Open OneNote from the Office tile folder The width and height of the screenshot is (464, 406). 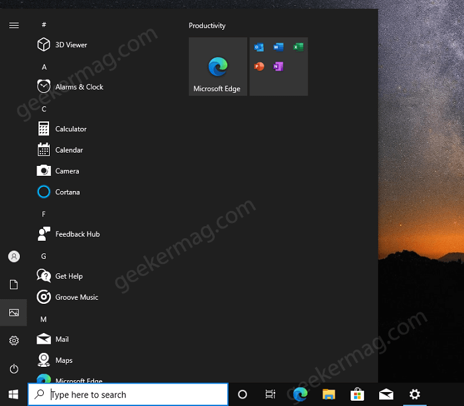[278, 66]
